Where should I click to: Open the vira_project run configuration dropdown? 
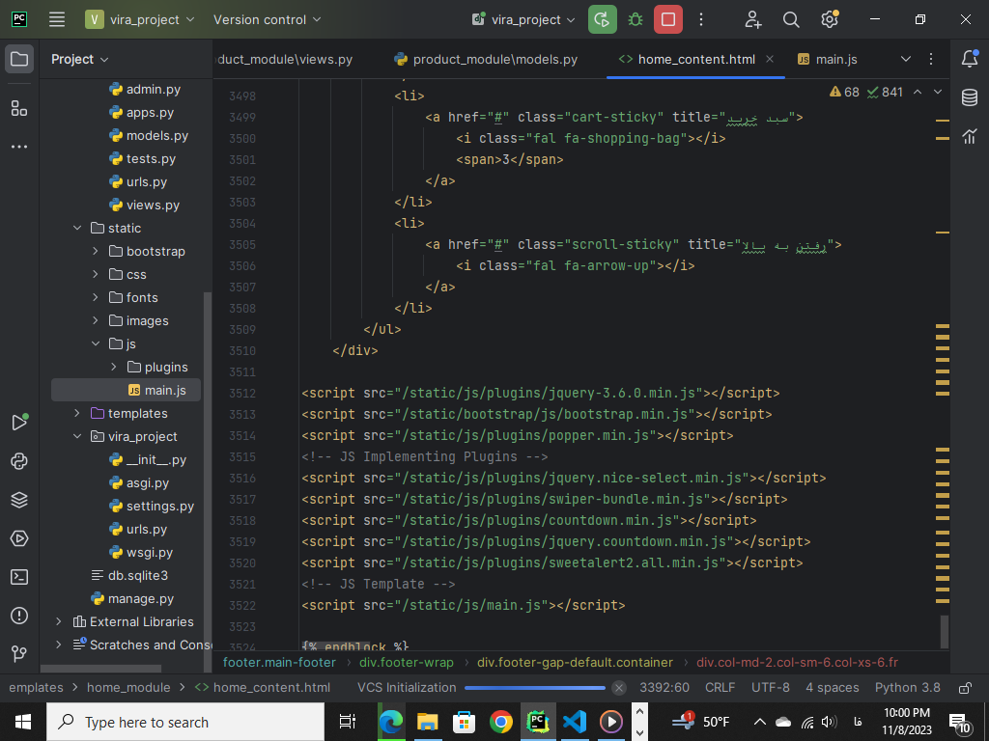tap(523, 19)
